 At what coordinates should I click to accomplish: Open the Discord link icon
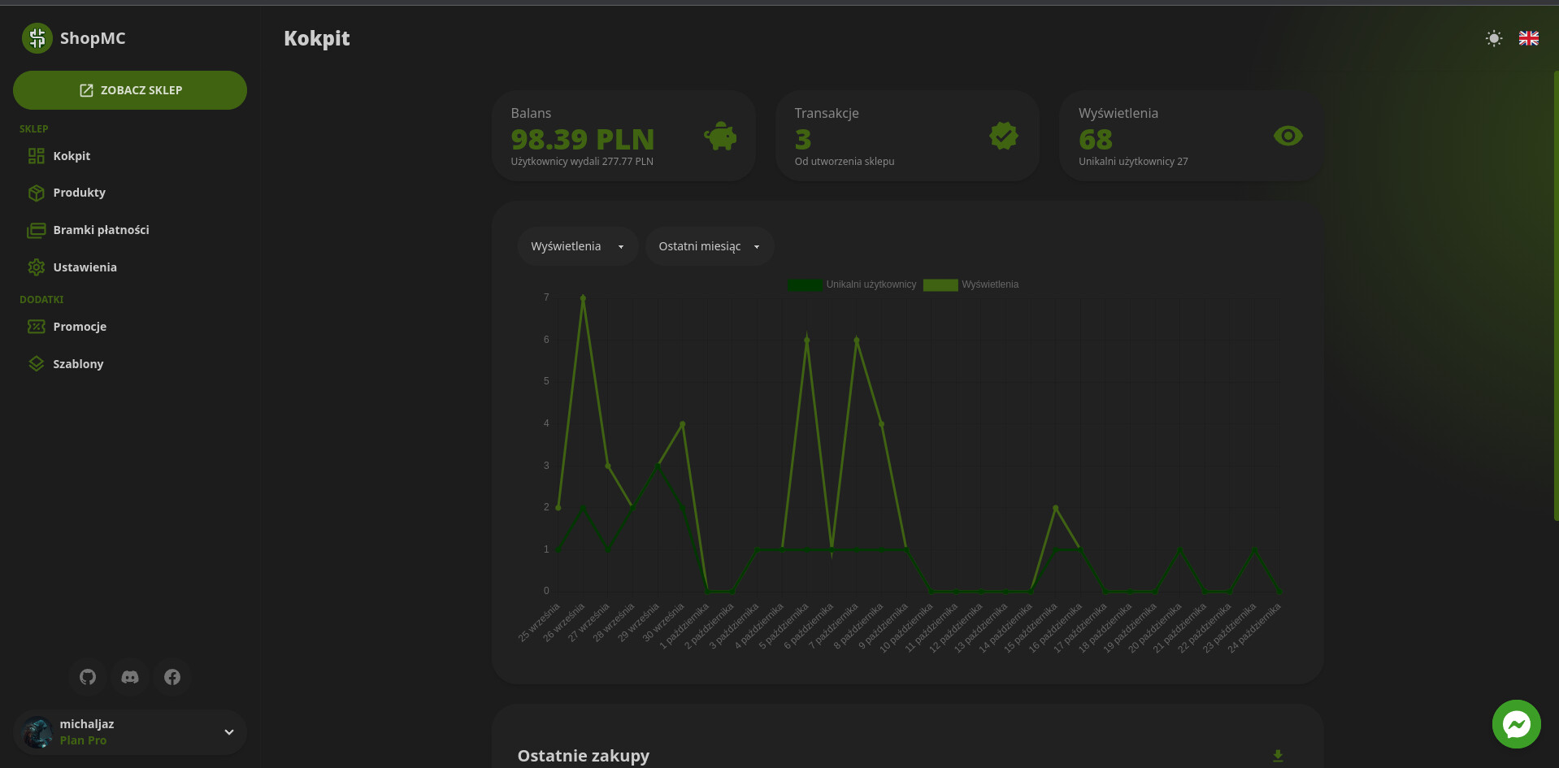point(130,677)
